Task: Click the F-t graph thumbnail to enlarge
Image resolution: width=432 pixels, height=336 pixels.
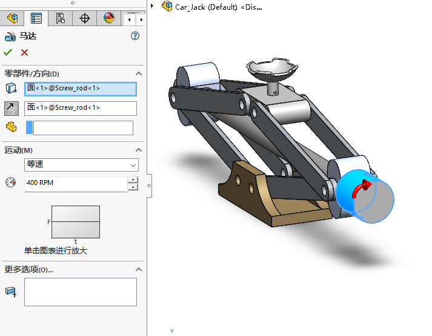Action: pos(76,221)
